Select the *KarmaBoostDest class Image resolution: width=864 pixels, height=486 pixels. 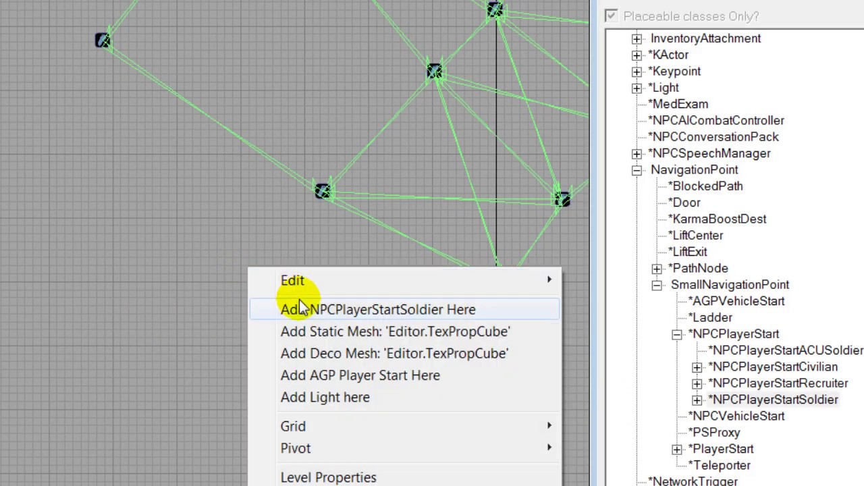[717, 219]
